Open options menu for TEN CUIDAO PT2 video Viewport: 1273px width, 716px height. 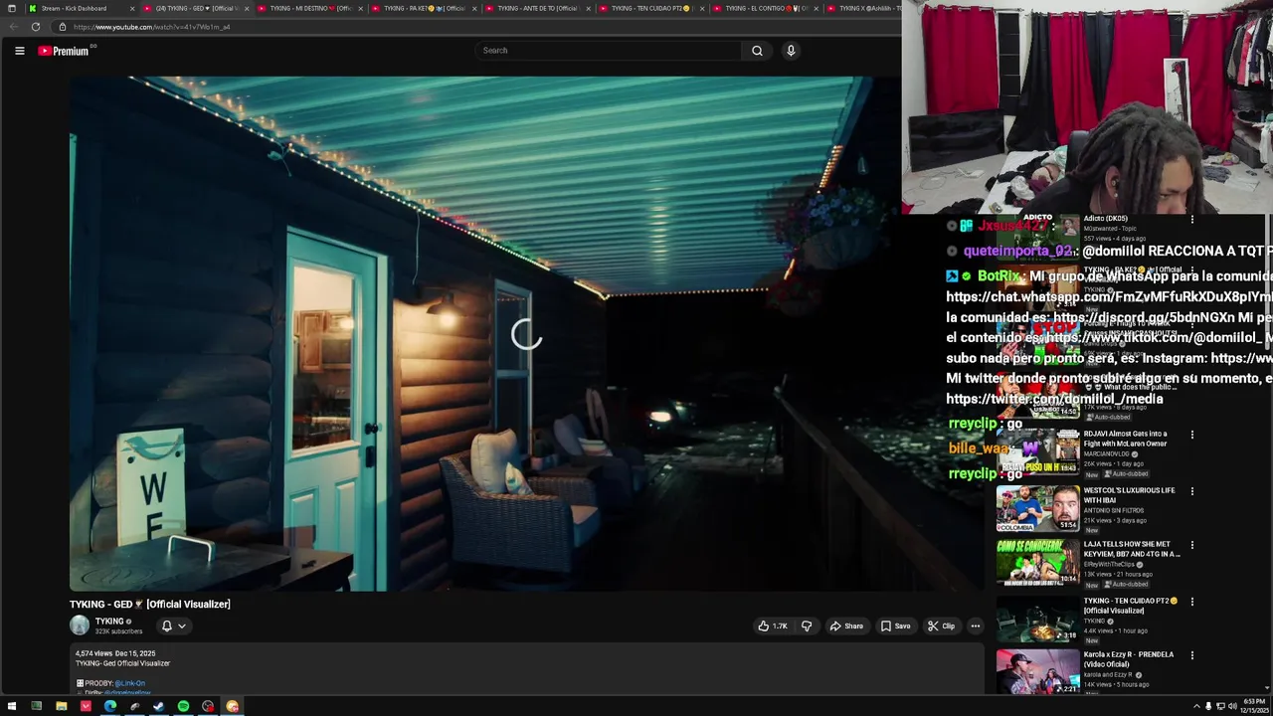click(x=1191, y=602)
